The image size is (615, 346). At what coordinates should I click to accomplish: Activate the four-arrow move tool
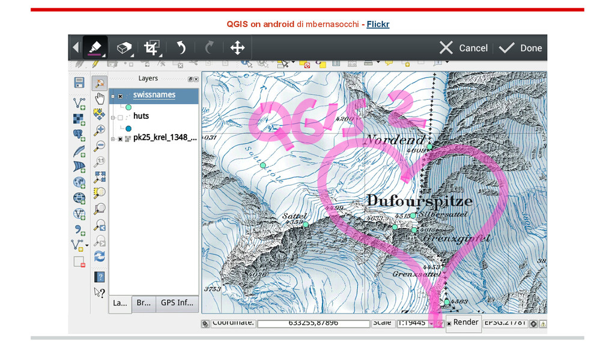pos(238,48)
